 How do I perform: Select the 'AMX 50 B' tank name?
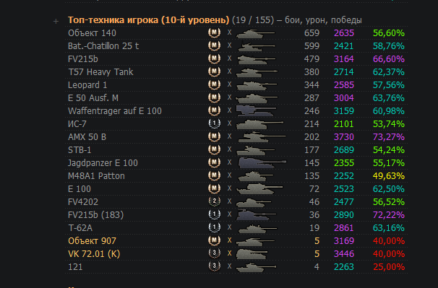tap(87, 136)
